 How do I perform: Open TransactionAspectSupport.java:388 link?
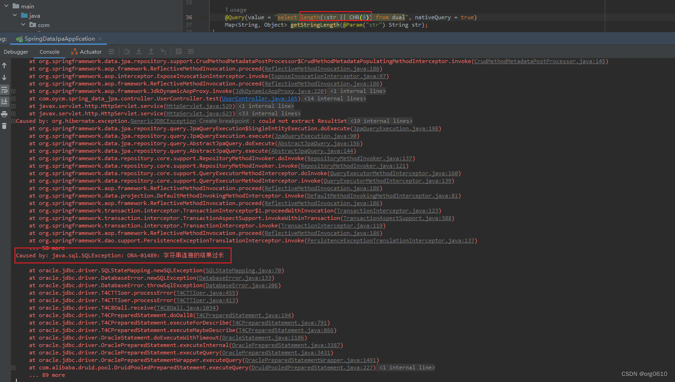pos(397,218)
